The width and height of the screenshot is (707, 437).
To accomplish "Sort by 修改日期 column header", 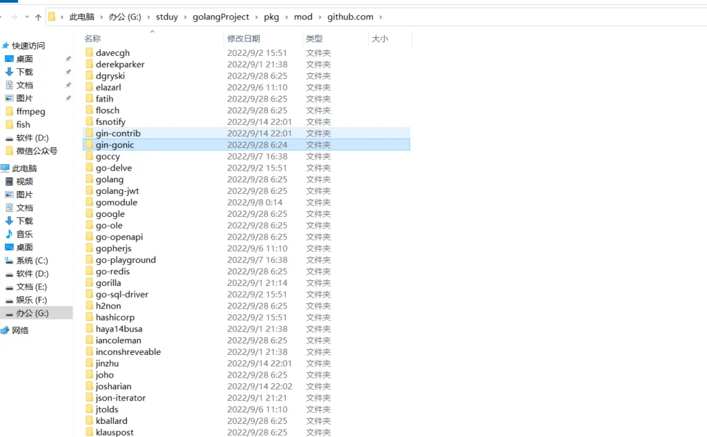I will coord(244,39).
